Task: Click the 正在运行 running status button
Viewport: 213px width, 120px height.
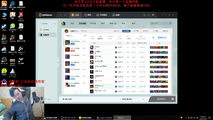Action: pos(162,99)
